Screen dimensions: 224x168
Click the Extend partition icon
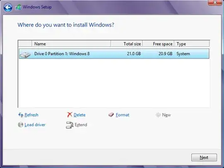[x=70, y=125]
